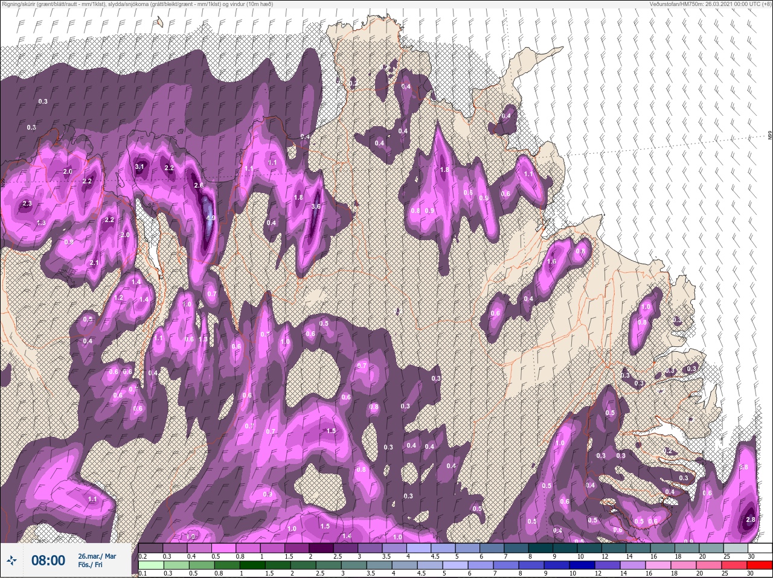The image size is (773, 578).
Task: Click lower-row blue swatch between 7 and 8
Action: pos(507,565)
